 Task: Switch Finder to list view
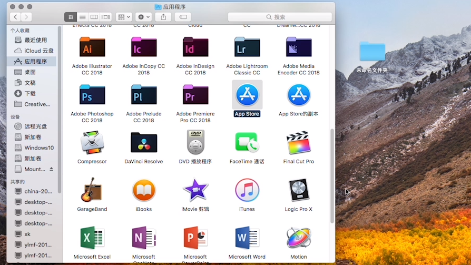tap(83, 17)
